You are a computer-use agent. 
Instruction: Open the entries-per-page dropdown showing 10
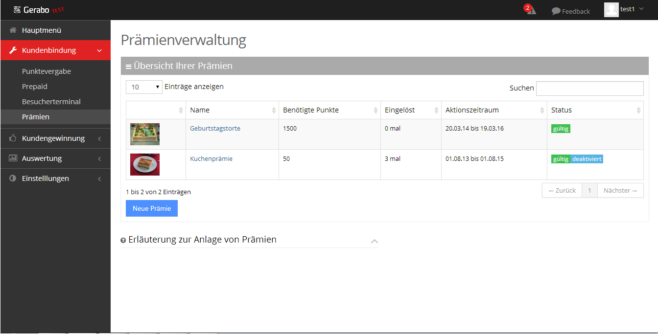click(x=144, y=87)
